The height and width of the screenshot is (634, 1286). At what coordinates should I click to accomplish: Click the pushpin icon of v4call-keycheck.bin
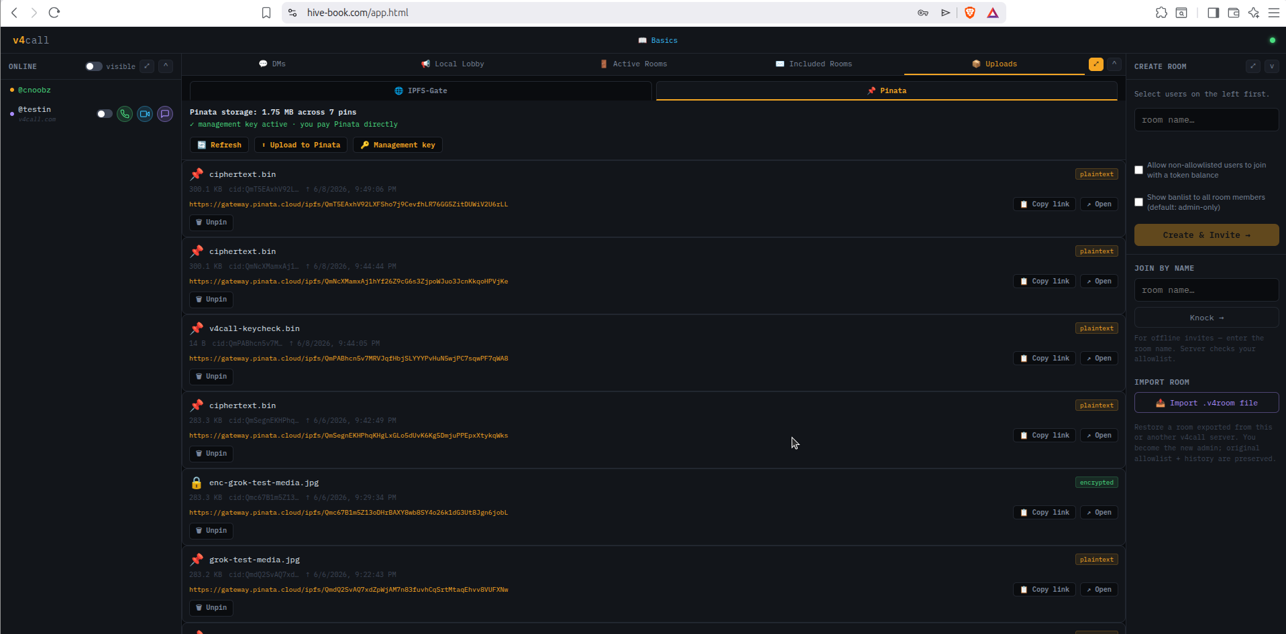click(x=197, y=328)
